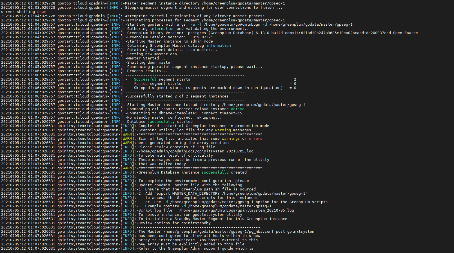
Task: Click 'Starting Master instance in admin mode'
Action: click(170, 41)
